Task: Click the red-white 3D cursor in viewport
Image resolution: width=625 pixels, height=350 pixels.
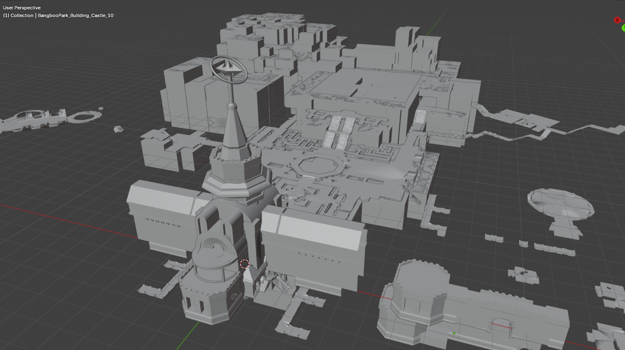Action: 244,264
